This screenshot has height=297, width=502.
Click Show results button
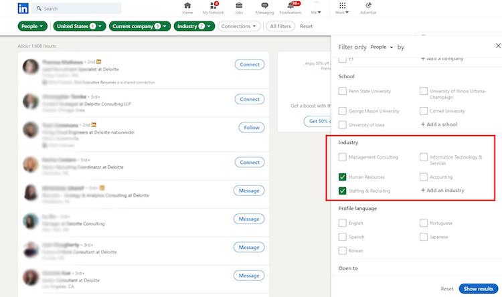coord(479,289)
